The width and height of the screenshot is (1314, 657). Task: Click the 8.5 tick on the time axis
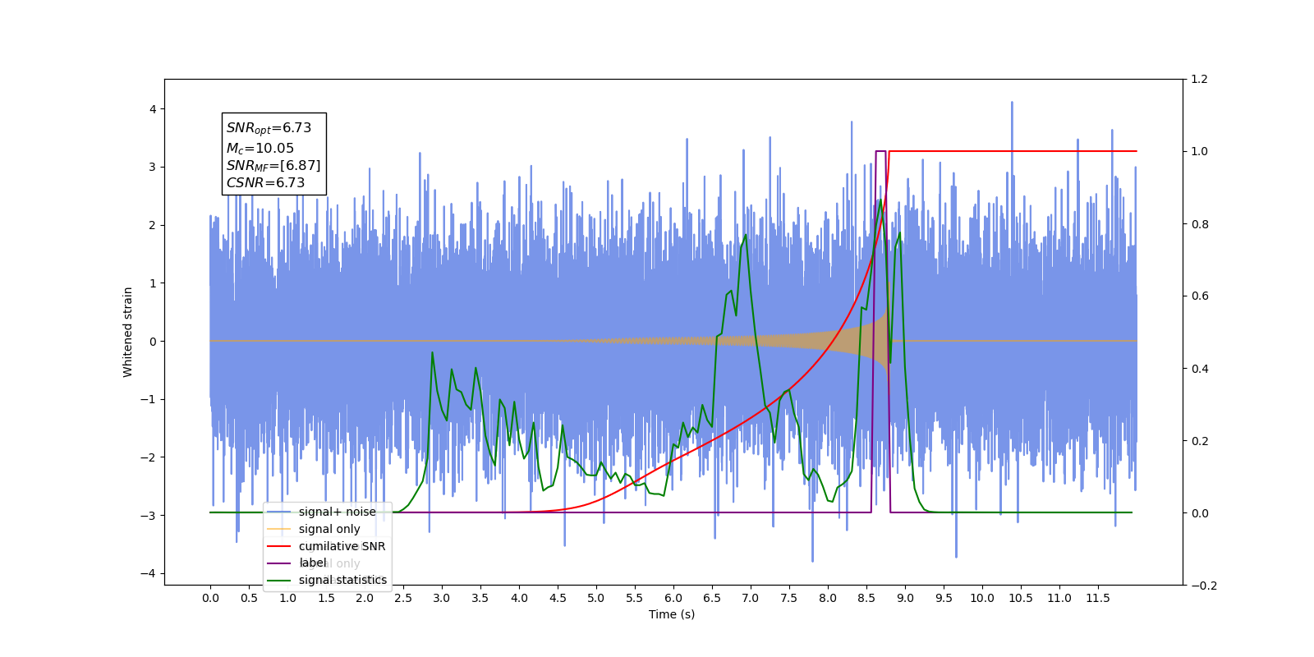866,598
